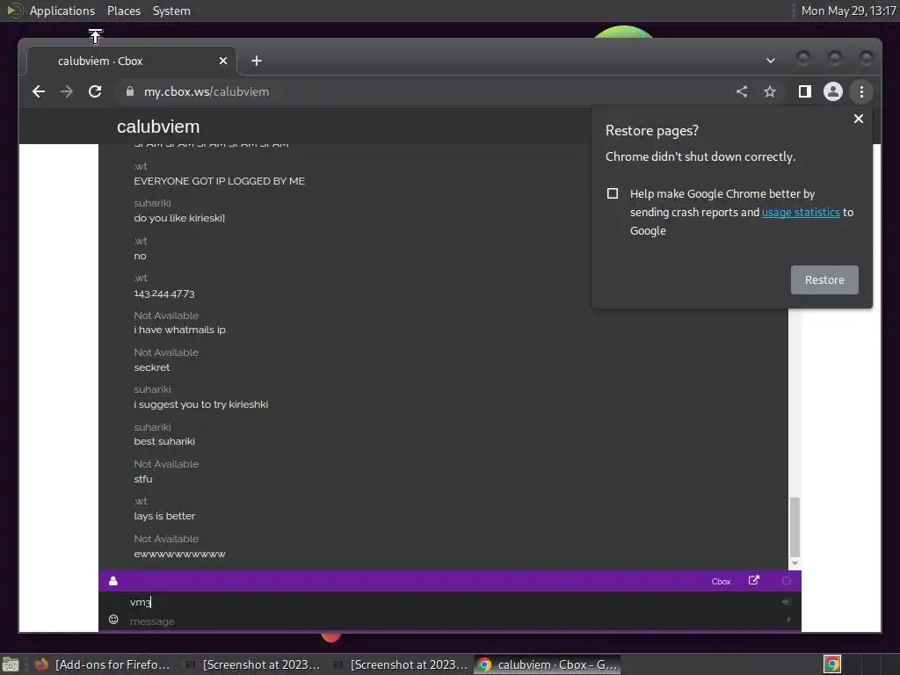
Task: Click the Chrome icon in the workspace switcher
Action: (832, 664)
